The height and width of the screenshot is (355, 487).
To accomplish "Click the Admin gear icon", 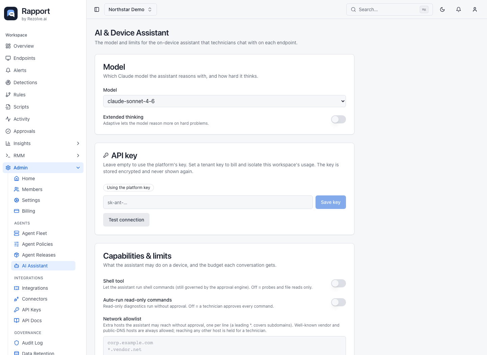I will coord(8,168).
